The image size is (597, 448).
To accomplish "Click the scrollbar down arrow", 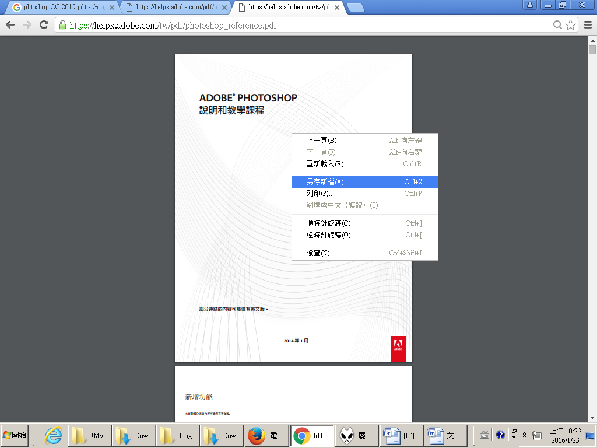I will [x=592, y=418].
